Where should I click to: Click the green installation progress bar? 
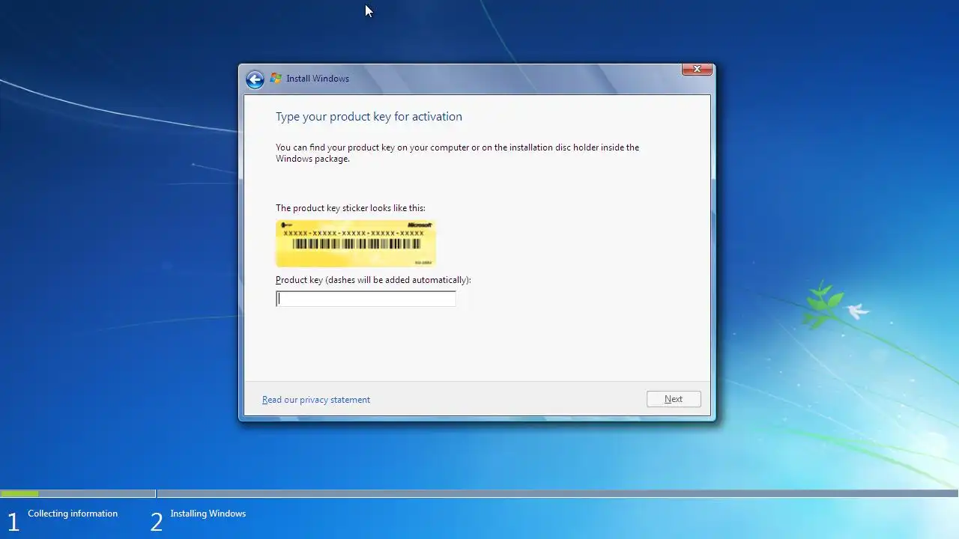tap(19, 493)
